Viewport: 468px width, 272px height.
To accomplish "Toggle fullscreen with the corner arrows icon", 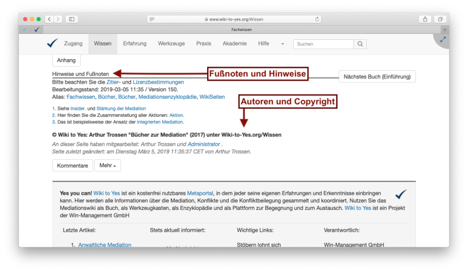I will [443, 40].
